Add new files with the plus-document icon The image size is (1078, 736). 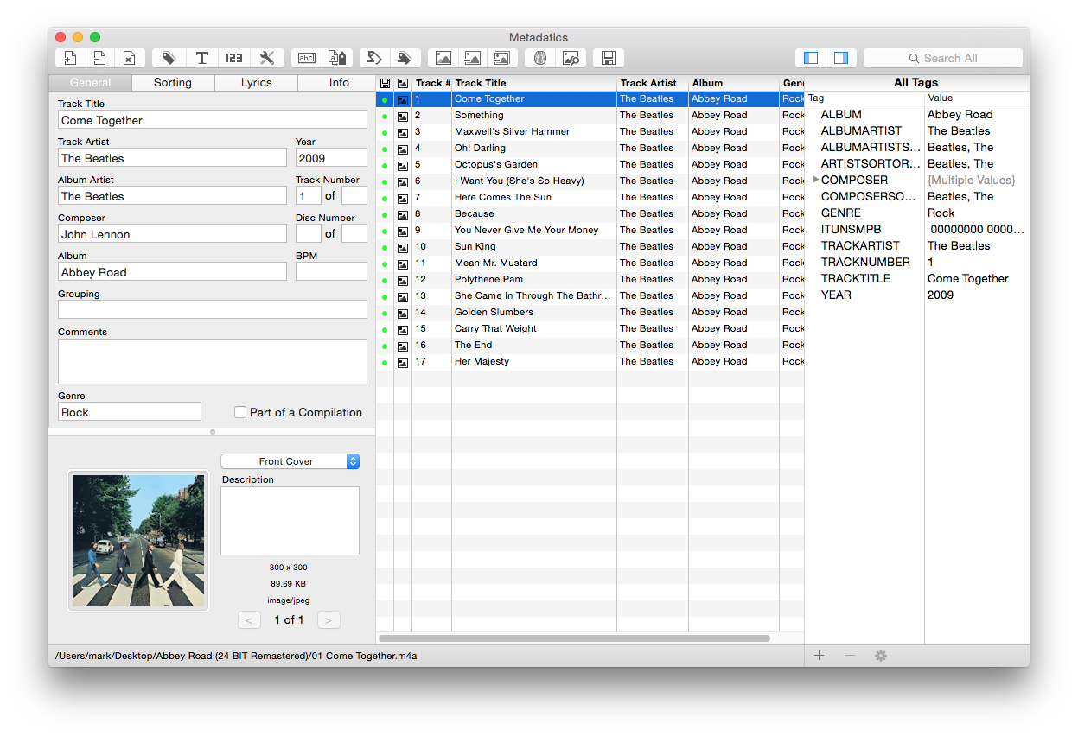(70, 58)
